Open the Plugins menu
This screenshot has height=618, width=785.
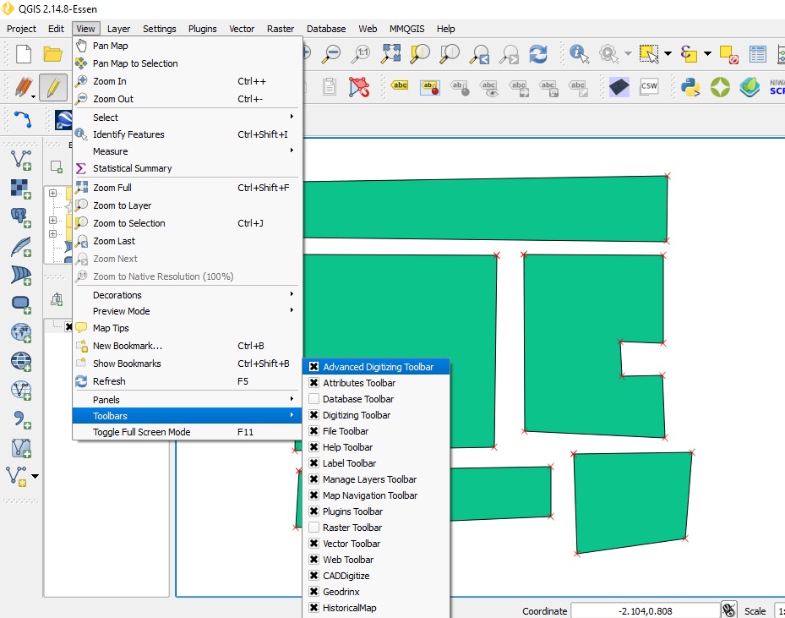pos(202,29)
